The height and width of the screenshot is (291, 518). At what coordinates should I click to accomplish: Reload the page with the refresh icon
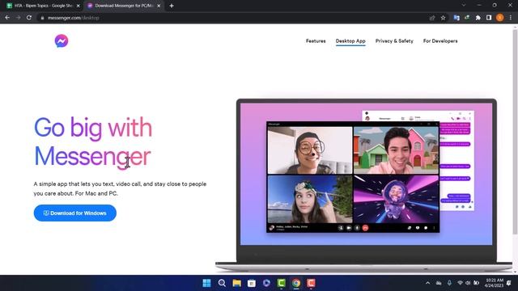click(x=29, y=18)
